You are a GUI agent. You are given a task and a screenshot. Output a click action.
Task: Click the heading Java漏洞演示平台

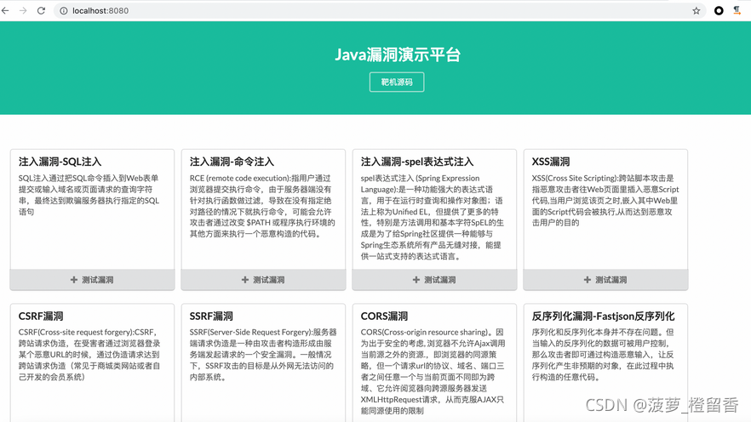[397, 54]
